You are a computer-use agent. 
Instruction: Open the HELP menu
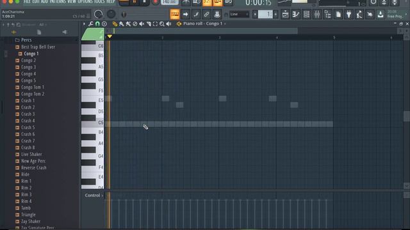111,2
